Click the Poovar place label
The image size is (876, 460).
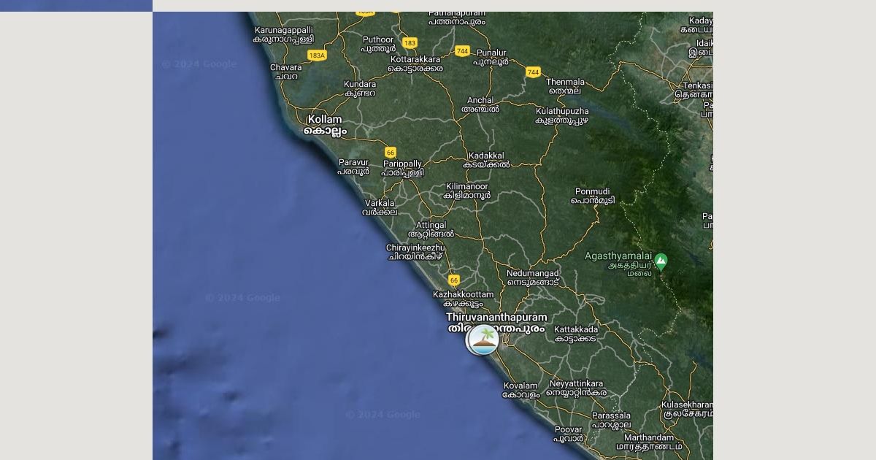[568, 434]
